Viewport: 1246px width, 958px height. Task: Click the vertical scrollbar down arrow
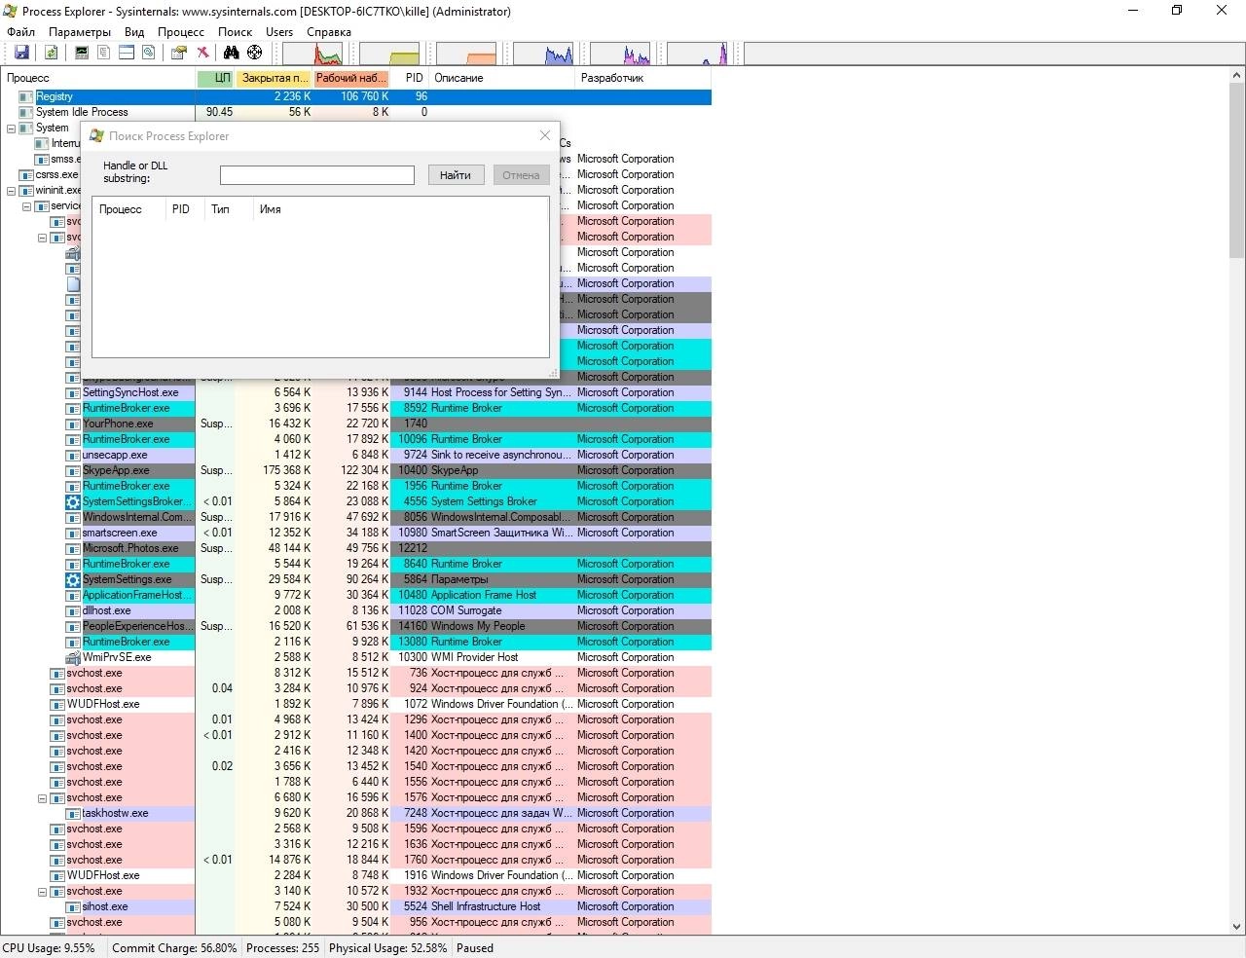[x=1236, y=927]
